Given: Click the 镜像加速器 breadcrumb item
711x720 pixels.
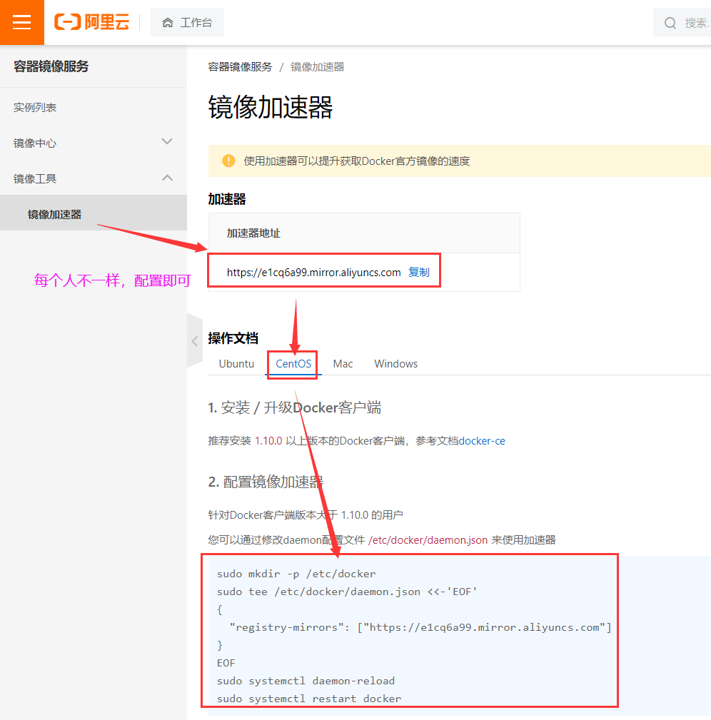Looking at the screenshot, I should 318,67.
